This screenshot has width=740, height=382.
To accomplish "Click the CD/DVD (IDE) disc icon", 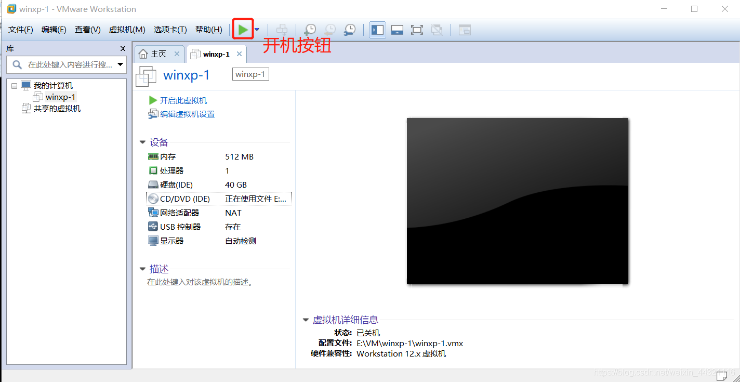I will (153, 199).
